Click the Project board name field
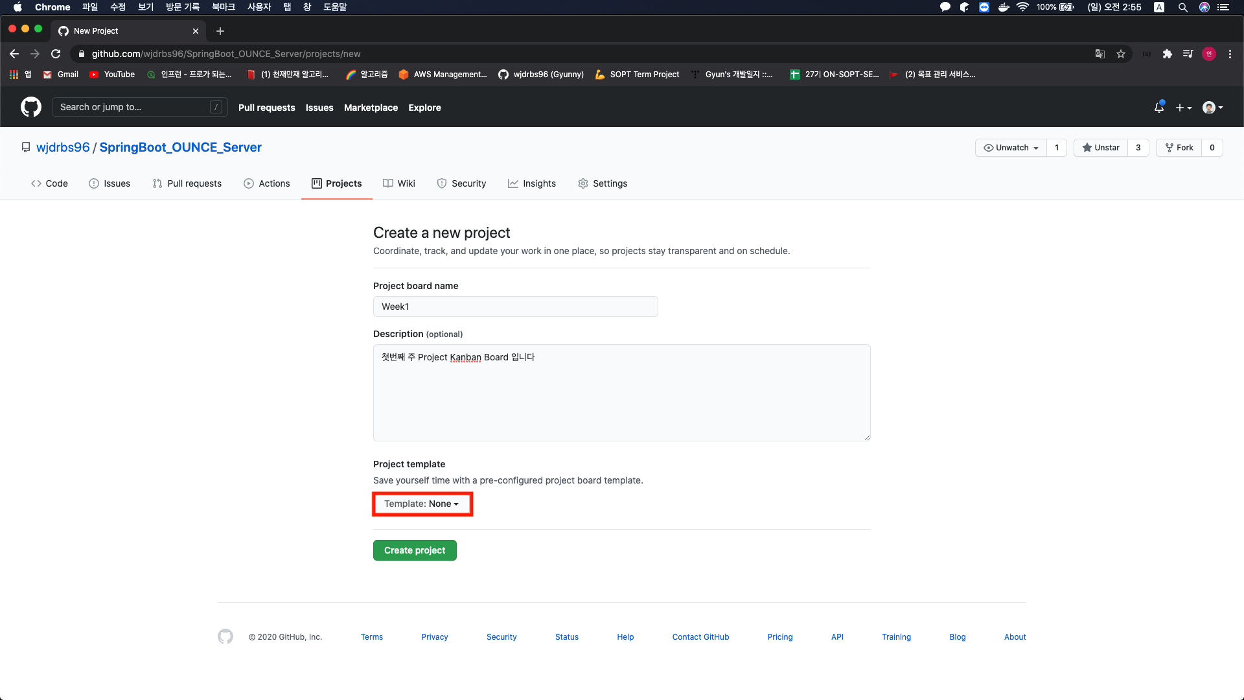This screenshot has width=1244, height=700. click(x=515, y=307)
